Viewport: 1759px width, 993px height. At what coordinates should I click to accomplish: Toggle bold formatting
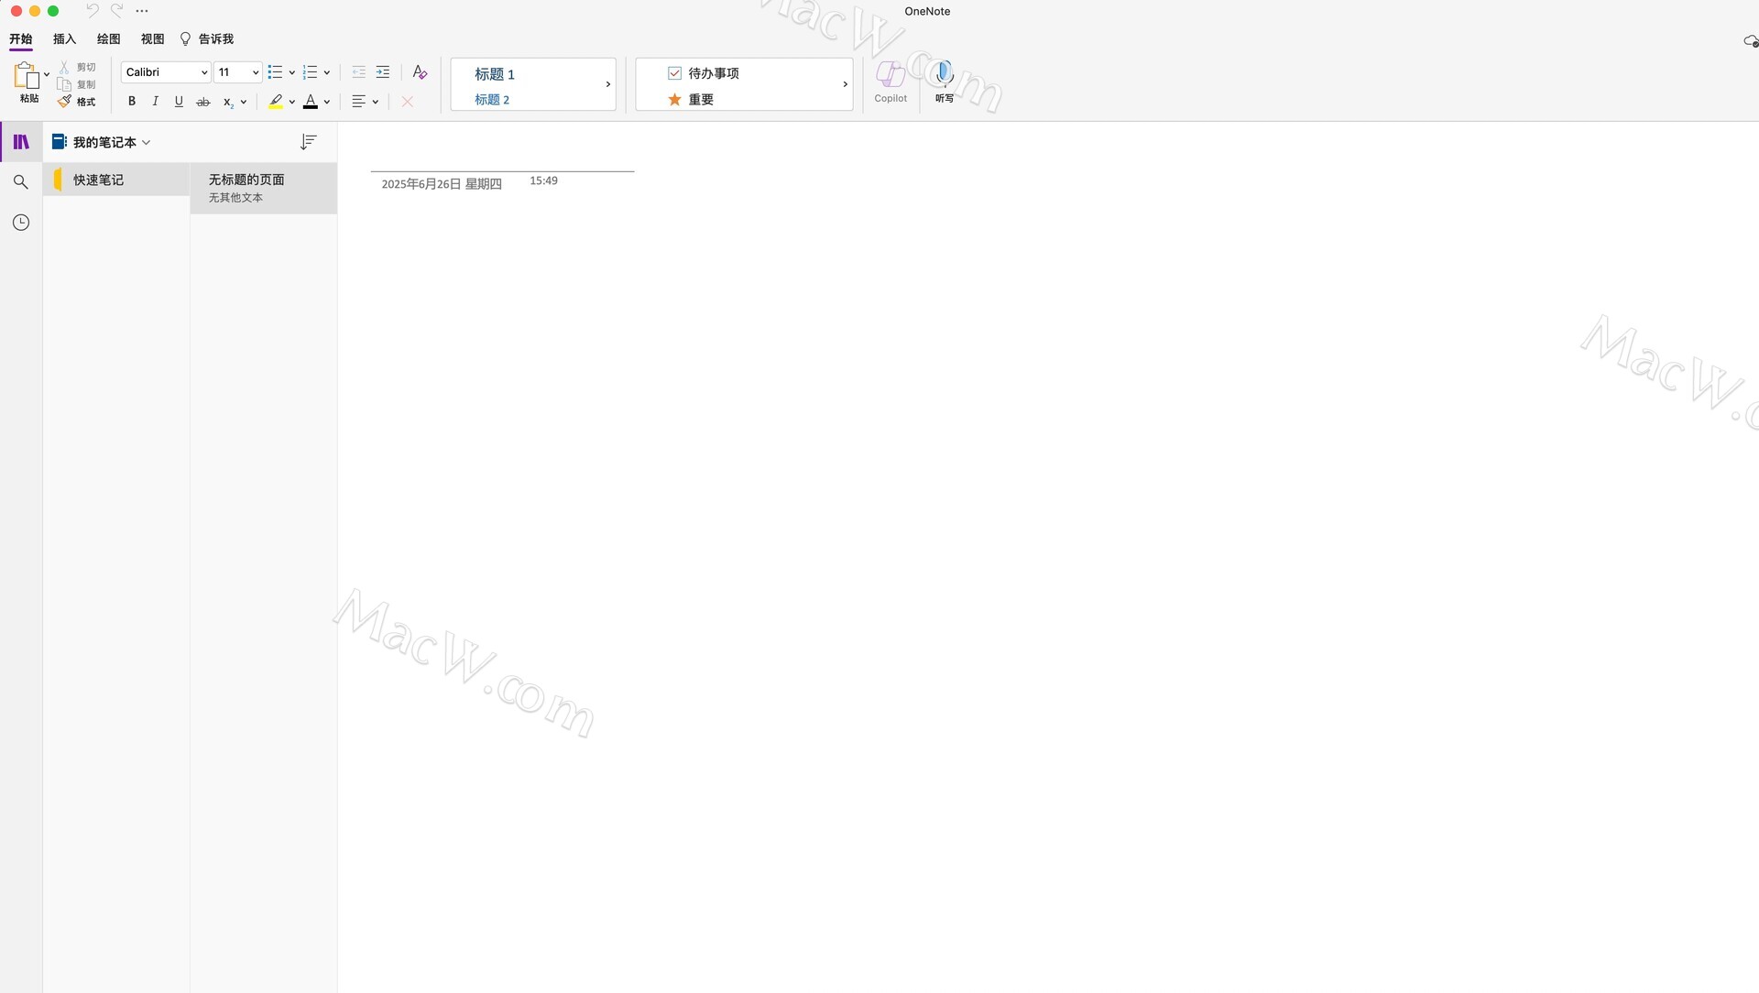pos(131,102)
